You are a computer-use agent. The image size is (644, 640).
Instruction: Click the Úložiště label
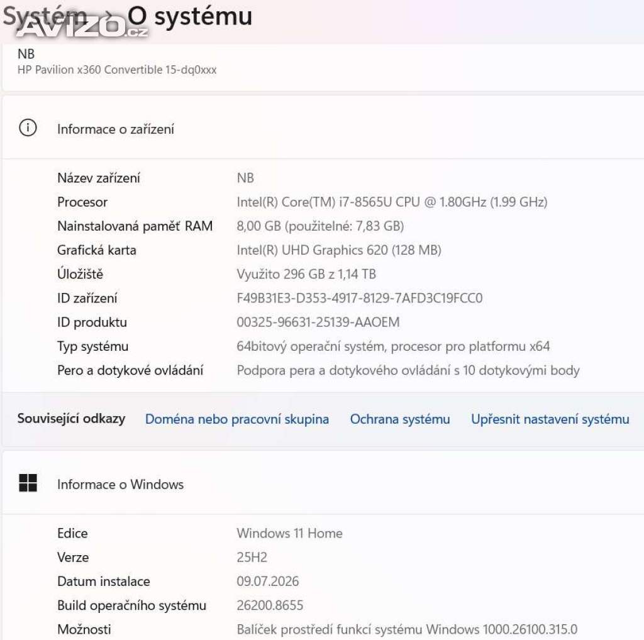click(x=80, y=274)
